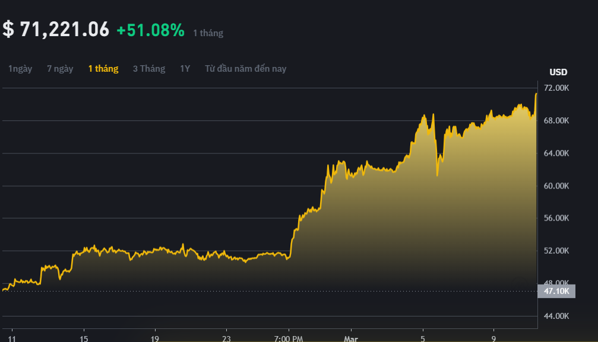Click the 23 date axis label
This screenshot has width=598, height=342.
point(226,338)
